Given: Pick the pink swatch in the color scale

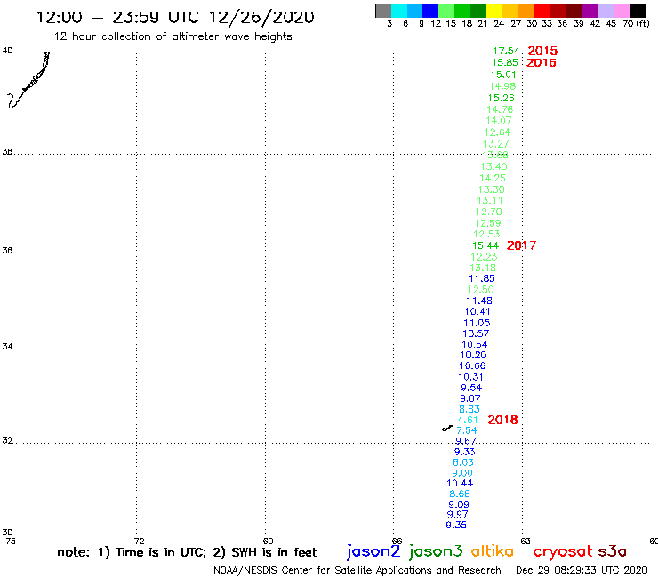Looking at the screenshot, I should click(x=622, y=11).
